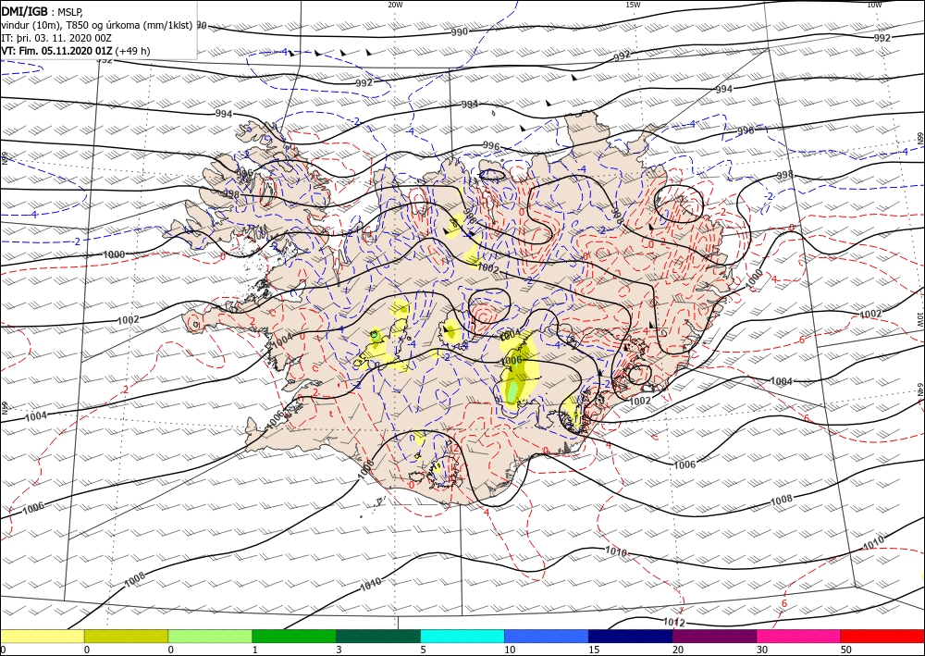Image resolution: width=925 pixels, height=656 pixels.
Task: Click legend scale value '15'
Action: click(x=594, y=650)
